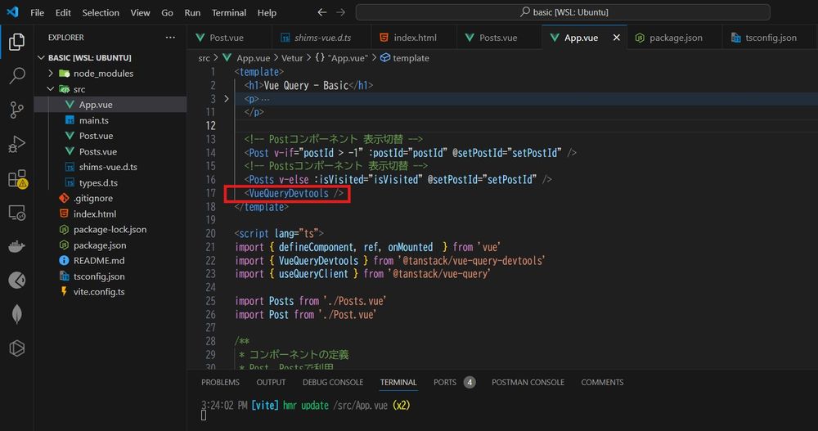Open shims-vue.d.ts in the explorer tree
This screenshot has height=431, width=818.
[x=110, y=167]
